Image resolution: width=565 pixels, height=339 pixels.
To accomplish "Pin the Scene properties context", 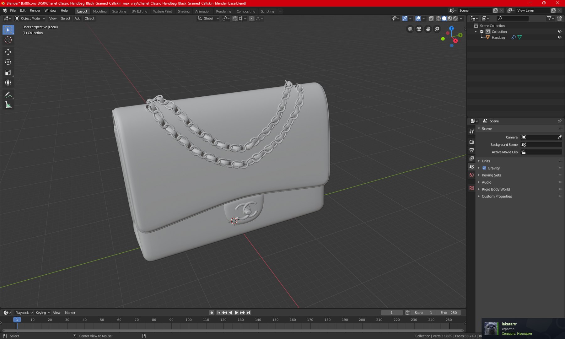I will (x=559, y=121).
